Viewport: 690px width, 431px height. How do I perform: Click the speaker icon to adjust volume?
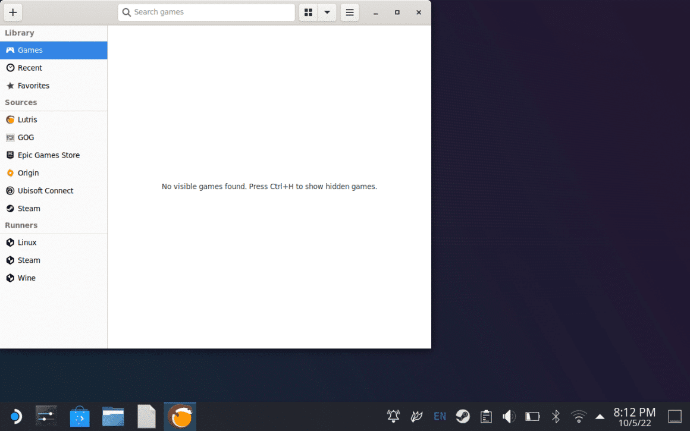coord(509,416)
